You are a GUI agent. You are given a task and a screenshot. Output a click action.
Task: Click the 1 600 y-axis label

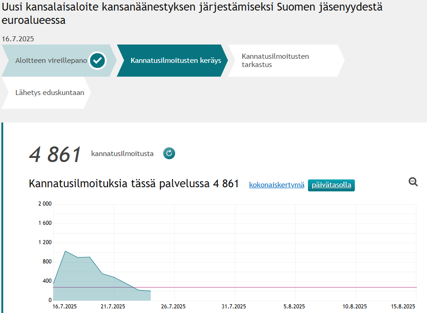click(45, 223)
